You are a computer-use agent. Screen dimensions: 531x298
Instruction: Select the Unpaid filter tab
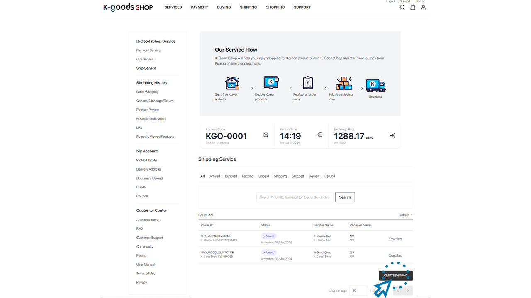pos(263,176)
